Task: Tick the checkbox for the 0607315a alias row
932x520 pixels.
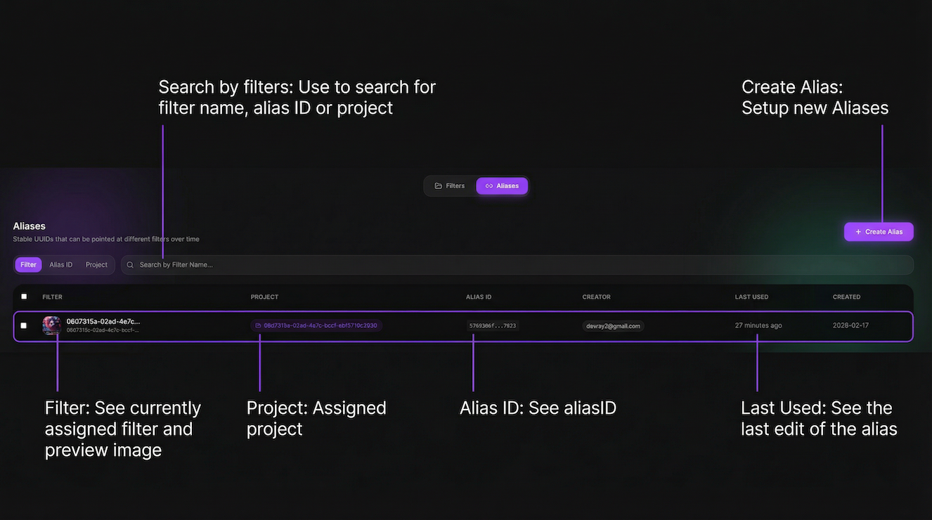Action: (24, 325)
